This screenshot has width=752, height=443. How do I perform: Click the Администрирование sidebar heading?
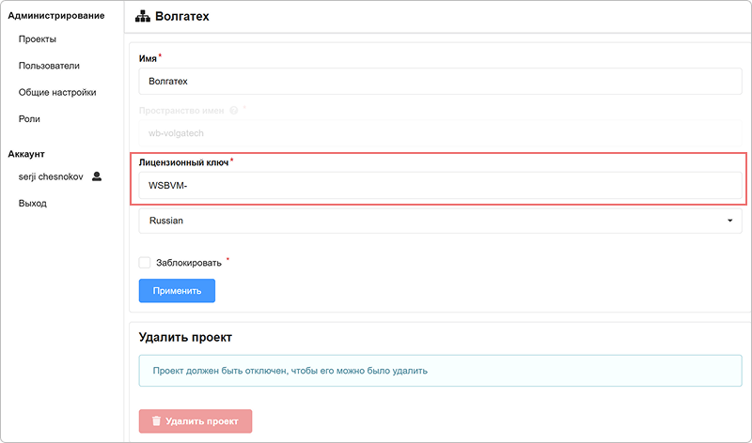coord(55,16)
